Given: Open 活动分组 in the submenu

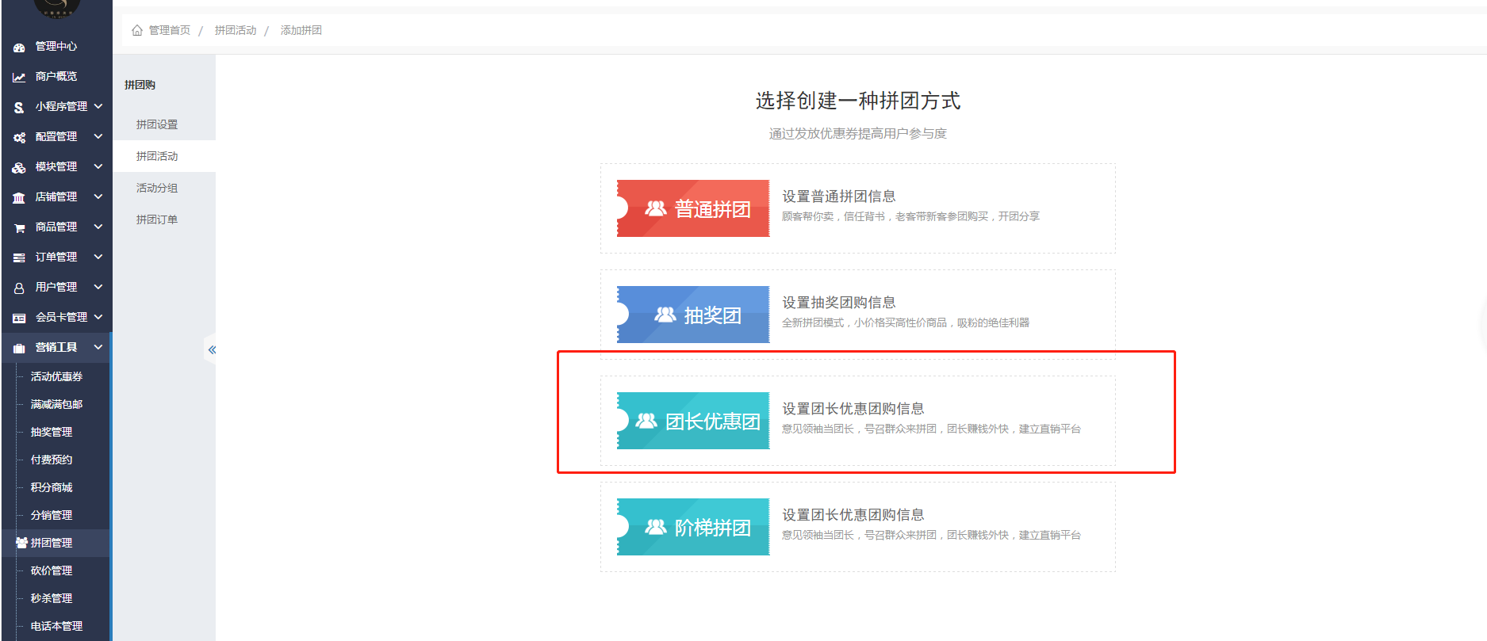Looking at the screenshot, I should point(157,188).
